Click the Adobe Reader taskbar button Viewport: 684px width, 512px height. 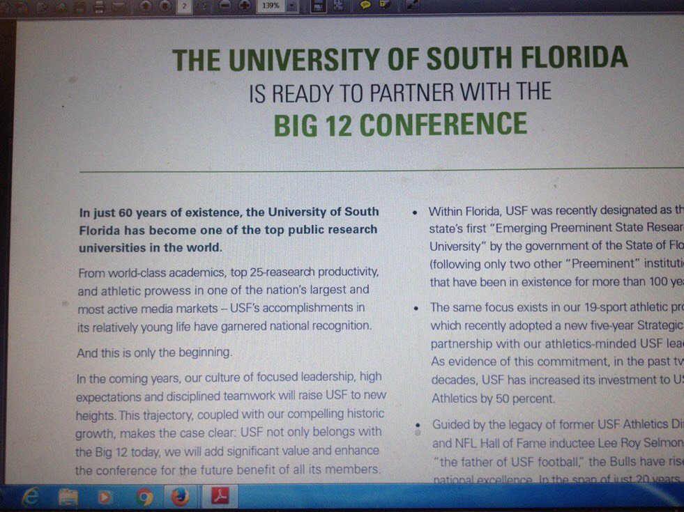220,496
